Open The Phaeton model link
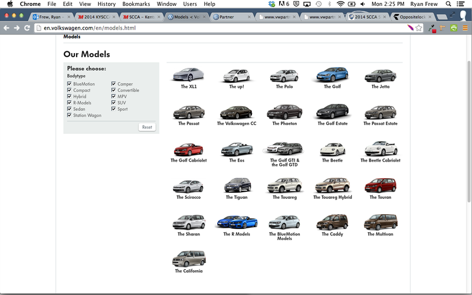Image resolution: width=472 pixels, height=295 pixels. 284,123
